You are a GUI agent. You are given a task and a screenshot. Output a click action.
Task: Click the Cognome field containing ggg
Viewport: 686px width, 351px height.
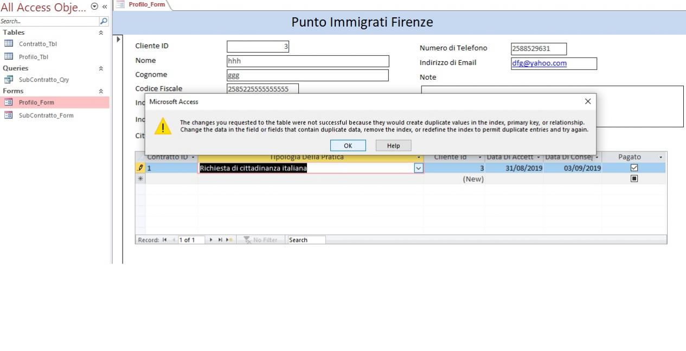click(307, 75)
